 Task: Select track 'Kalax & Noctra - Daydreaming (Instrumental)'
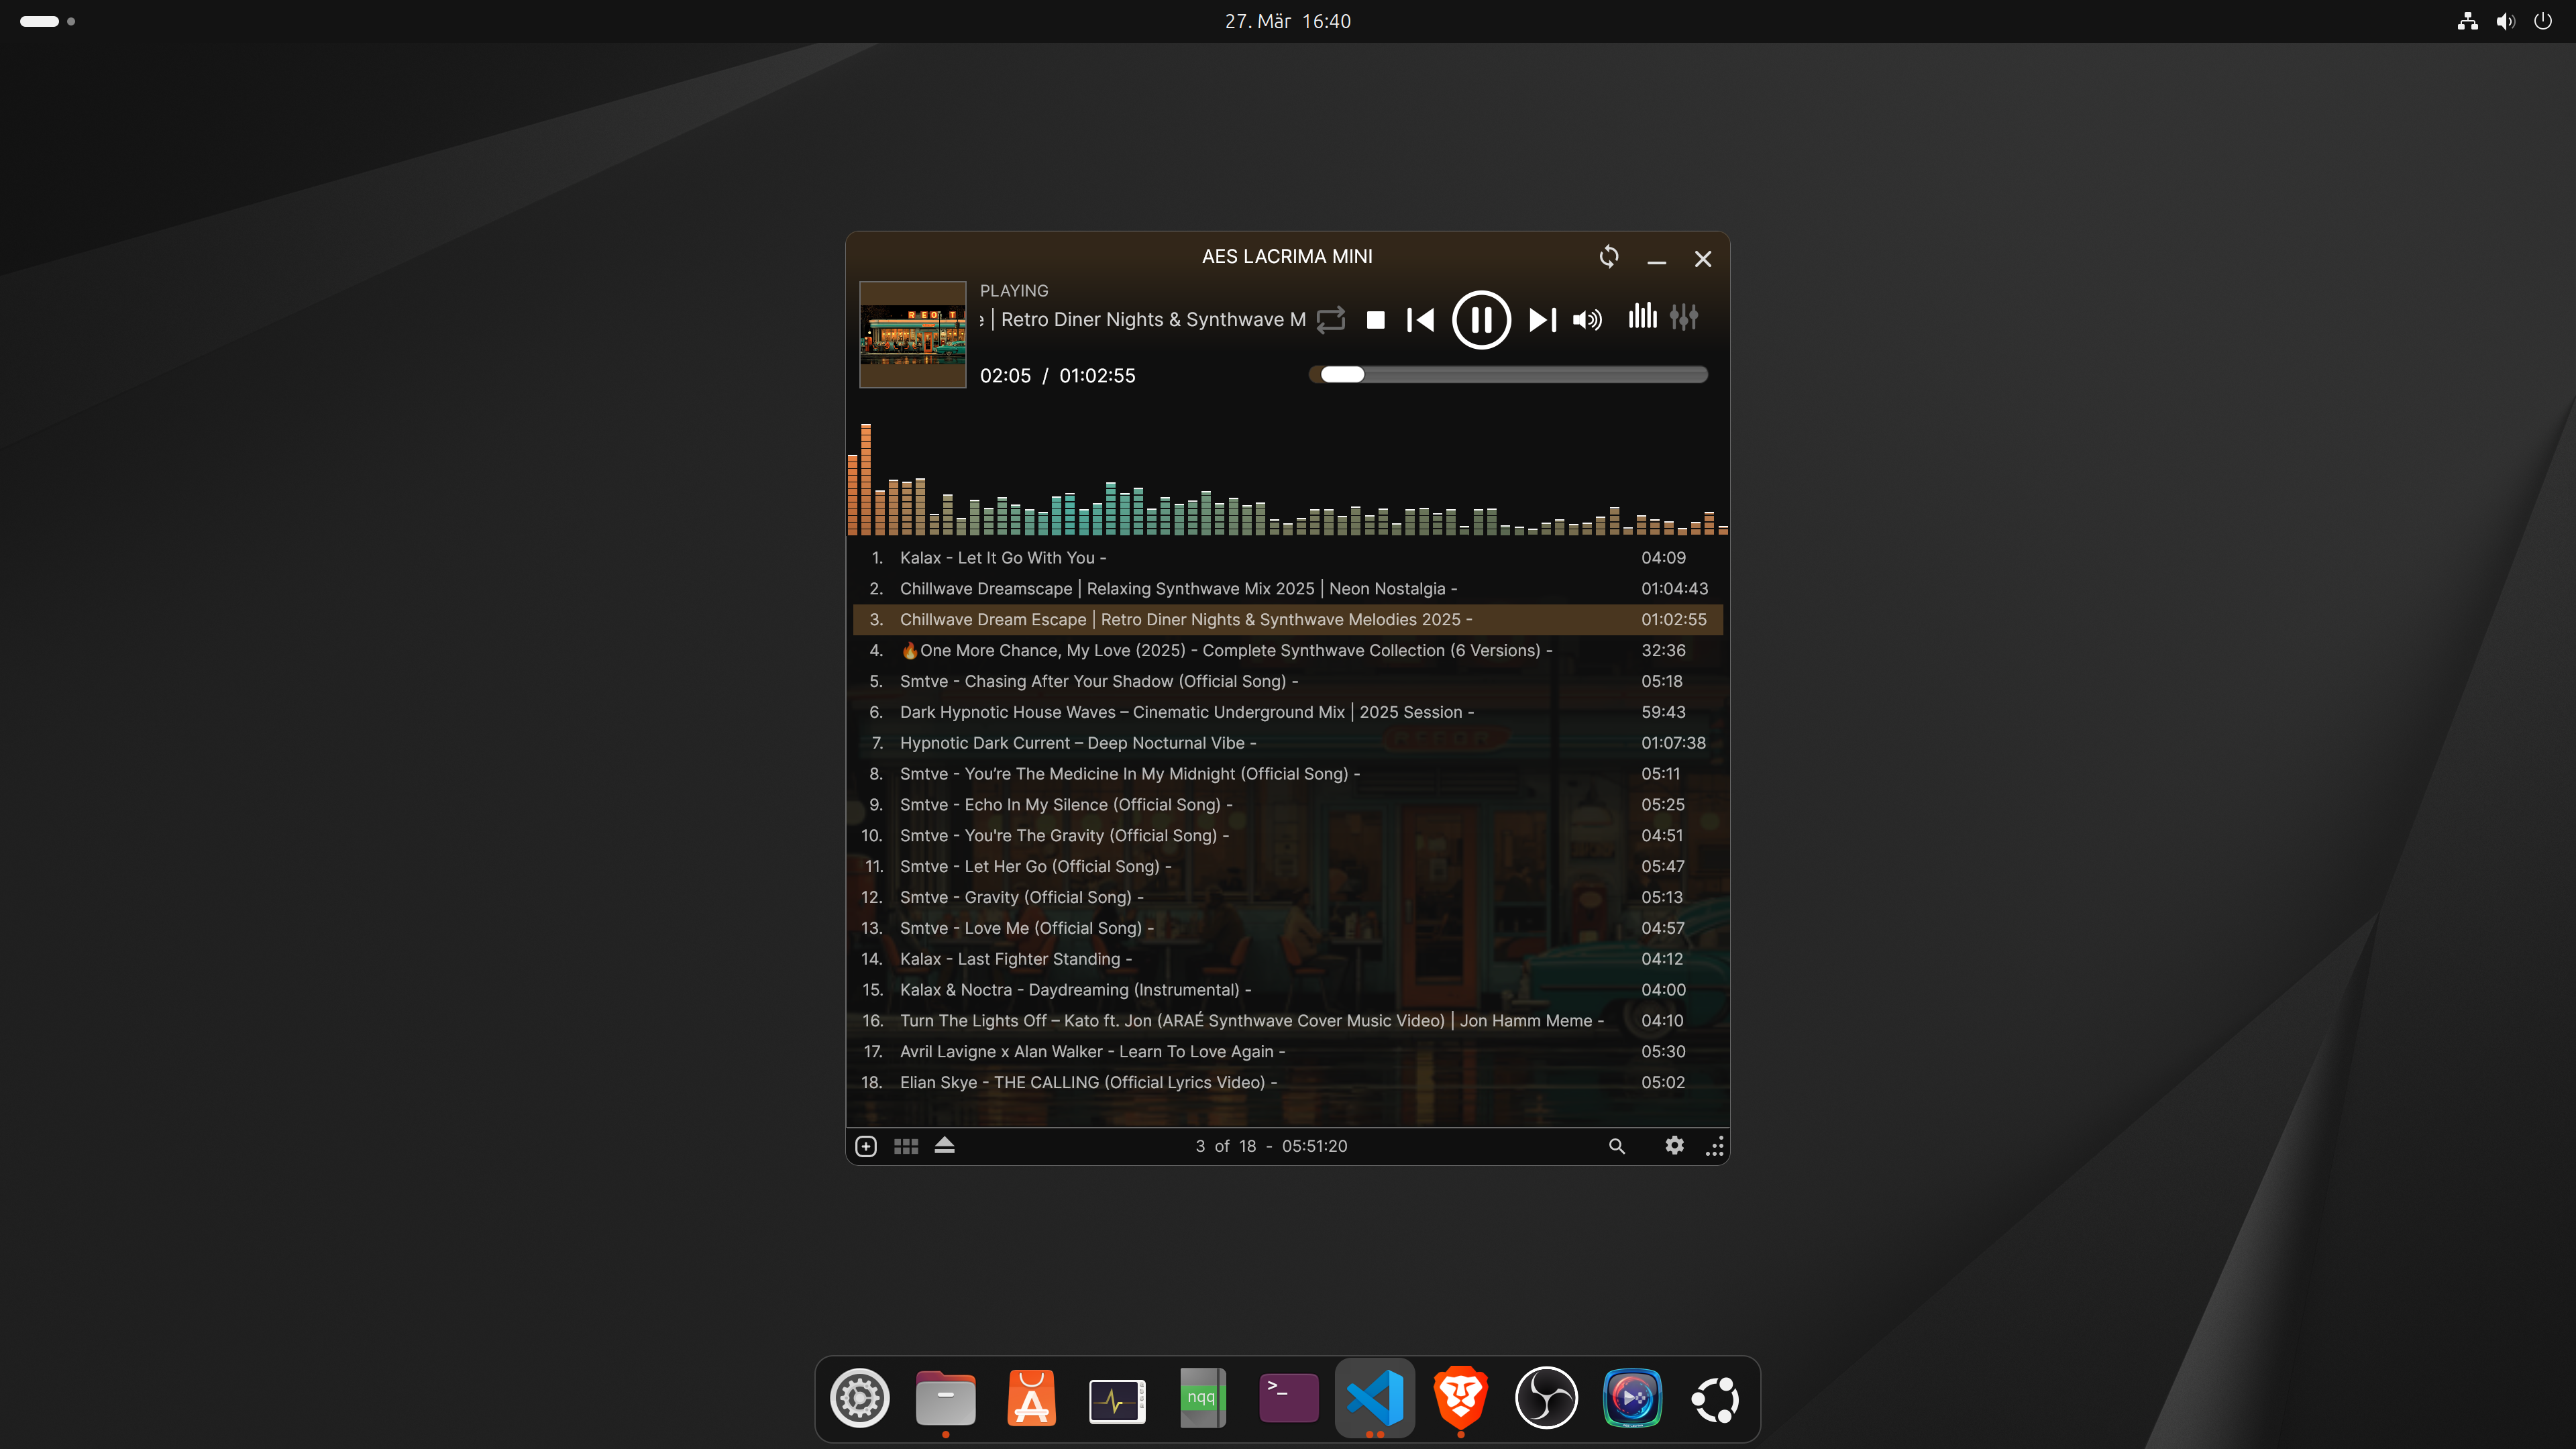(x=1288, y=990)
